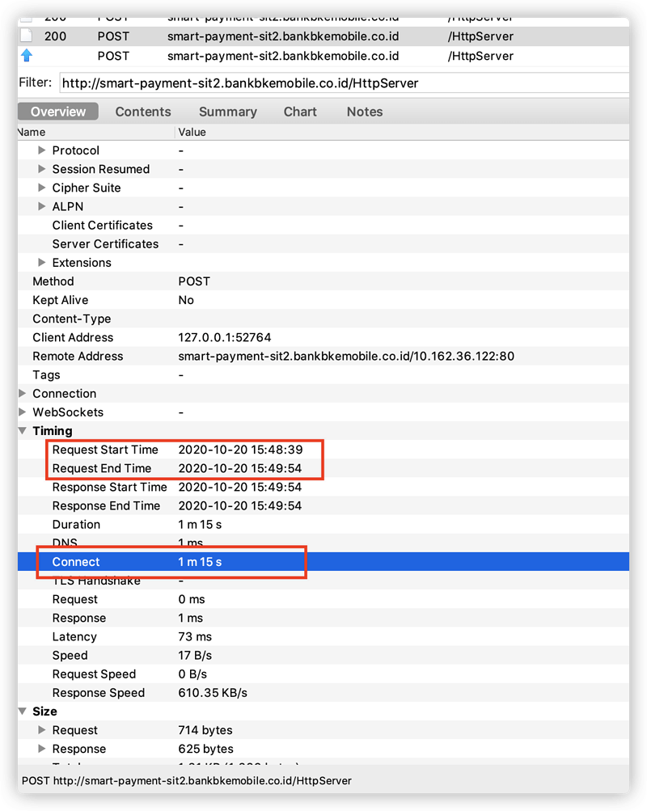Click the Name column header
The image size is (647, 811).
coord(96,133)
